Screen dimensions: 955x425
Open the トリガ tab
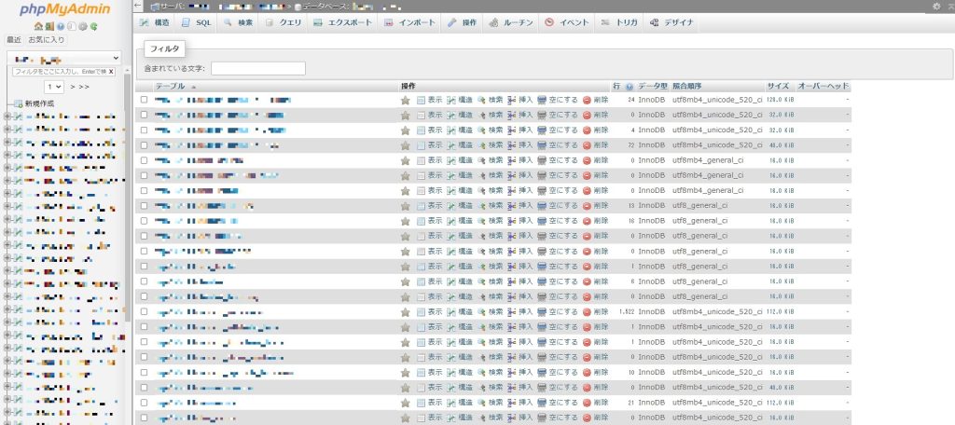click(x=619, y=22)
